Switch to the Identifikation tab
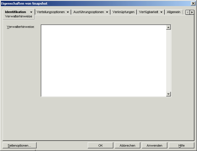Image resolution: width=197 pixels, height=151 pixels. (x=15, y=12)
